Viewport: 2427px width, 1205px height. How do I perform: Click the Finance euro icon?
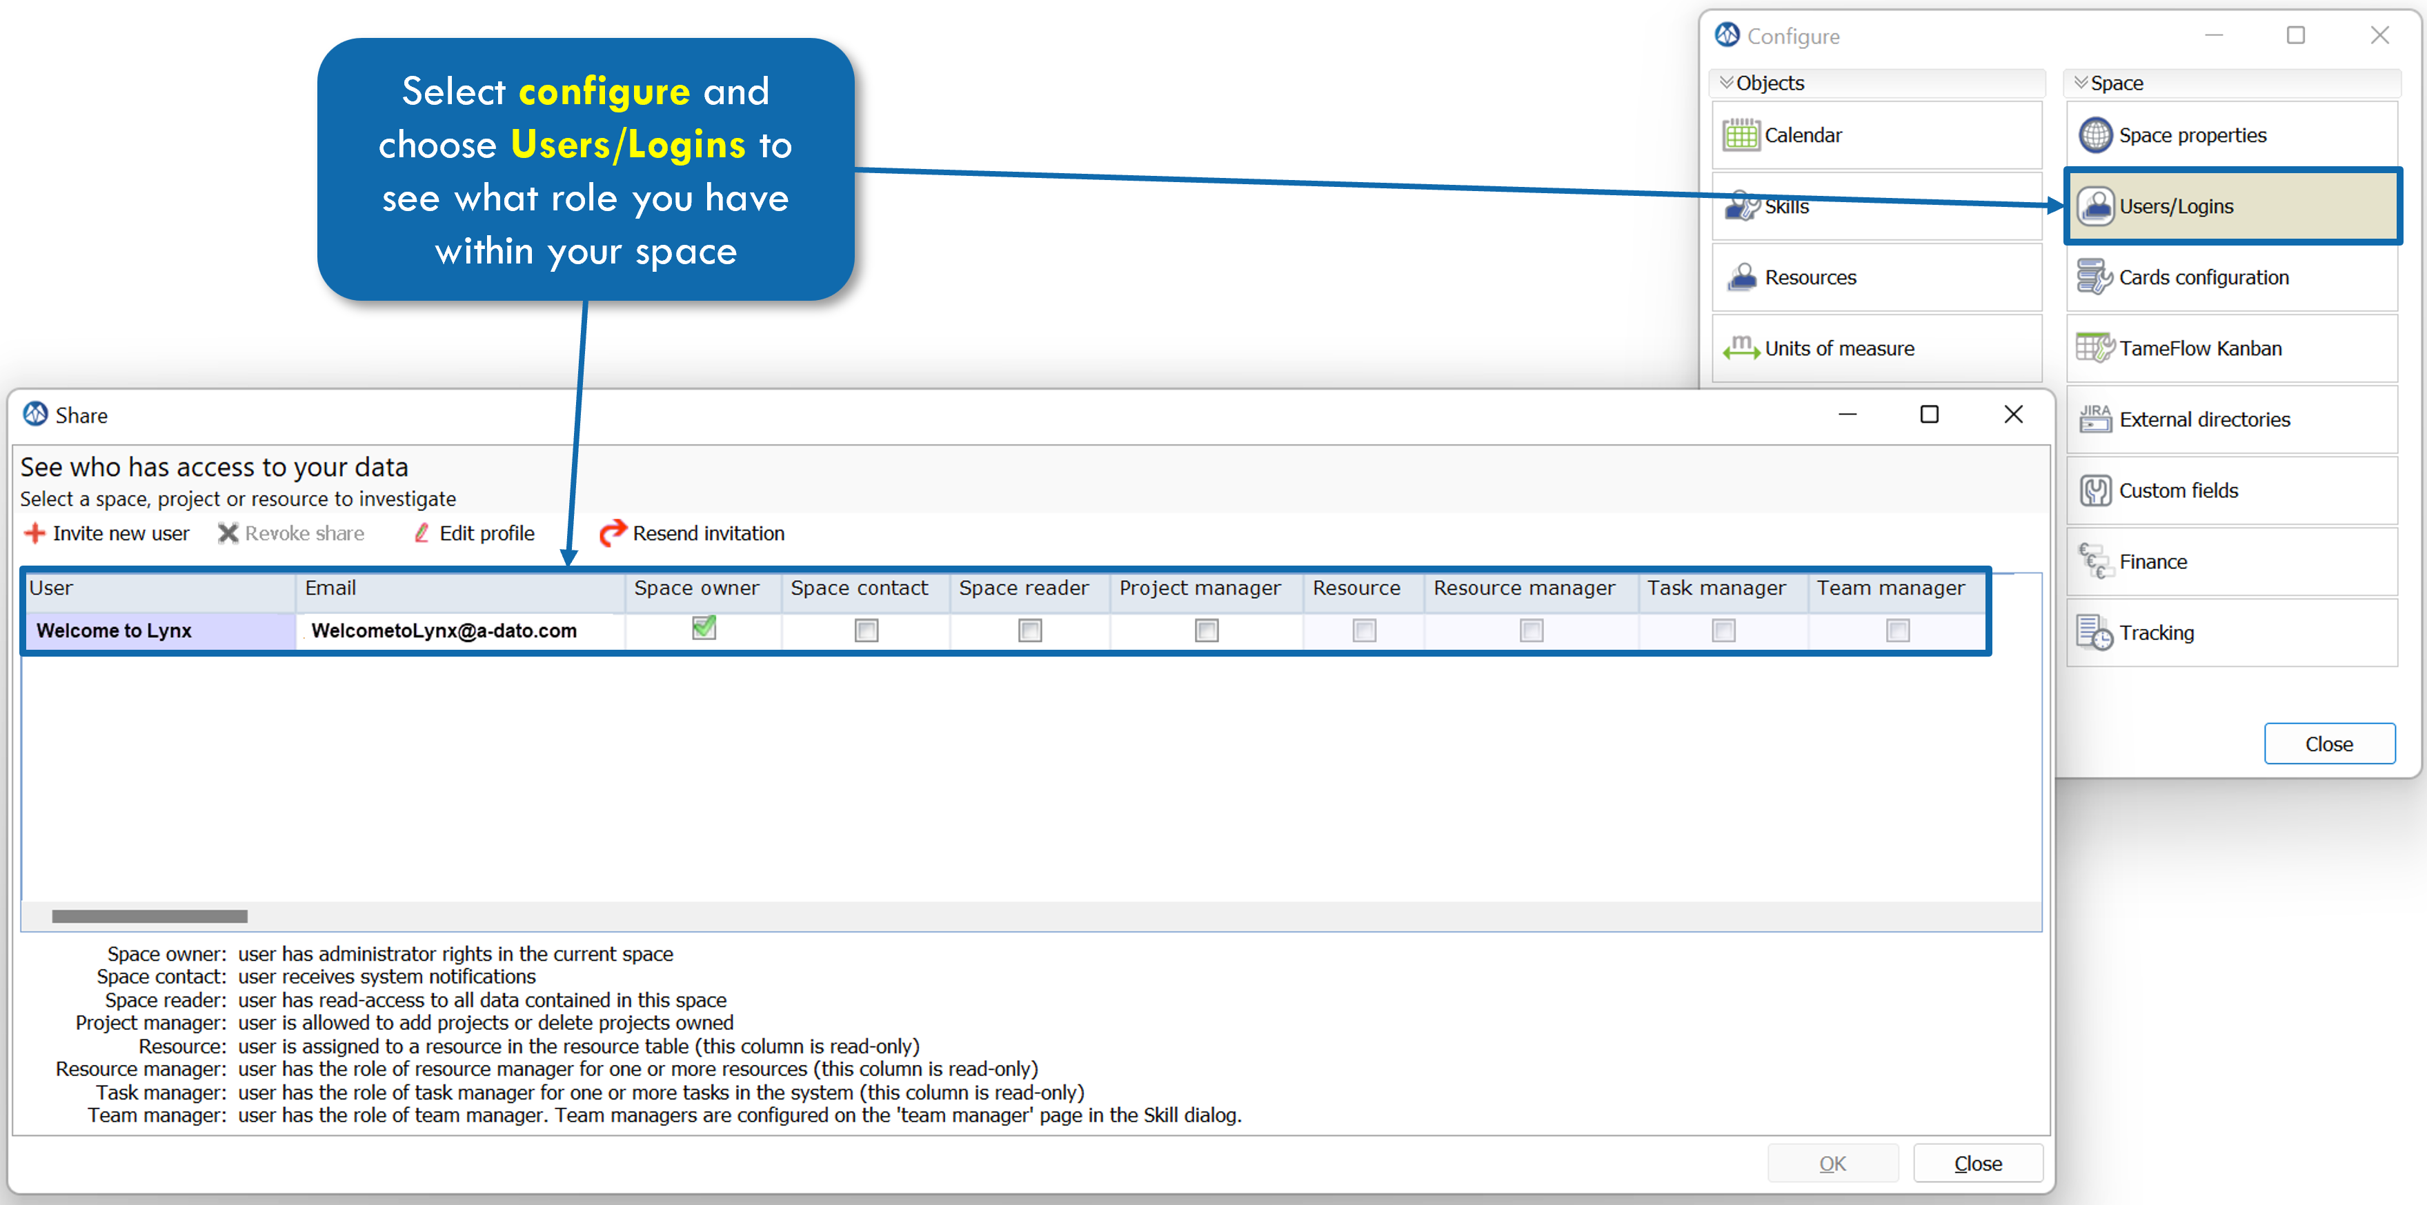tap(2095, 561)
